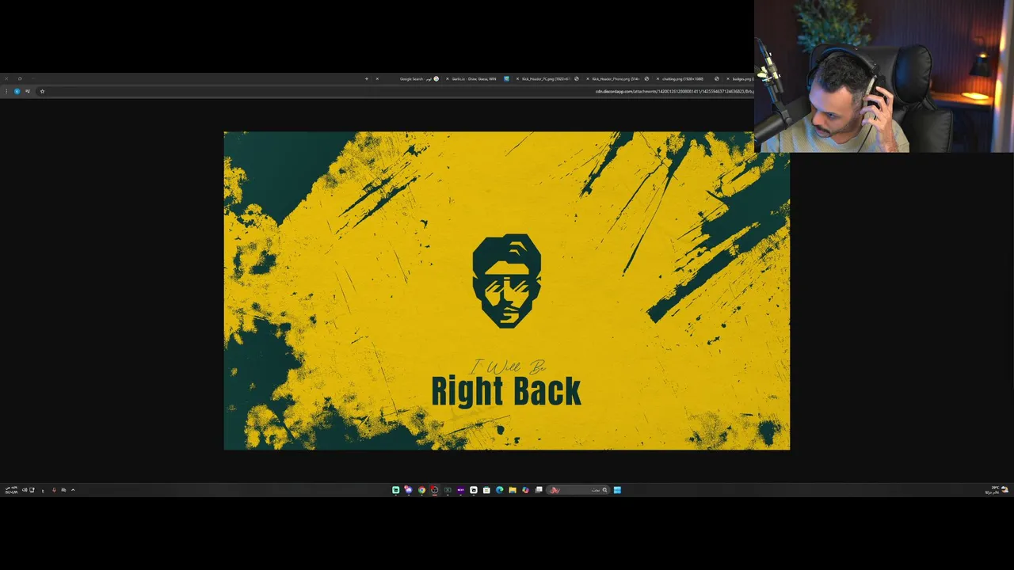1014x570 pixels.
Task: Open Microsoft Store from the taskbar
Action: tap(486, 490)
